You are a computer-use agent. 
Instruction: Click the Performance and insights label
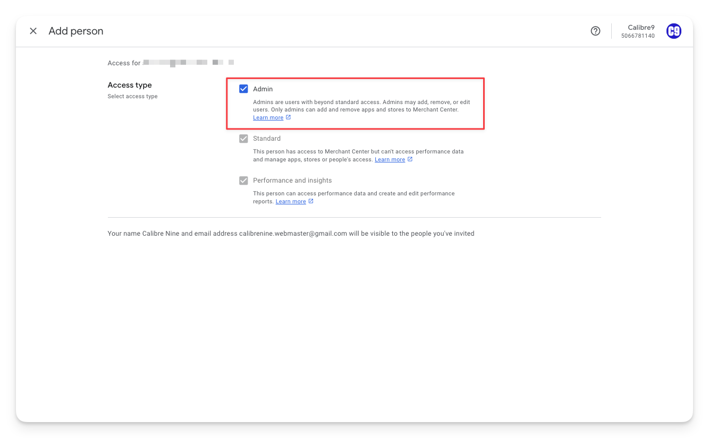point(292,181)
